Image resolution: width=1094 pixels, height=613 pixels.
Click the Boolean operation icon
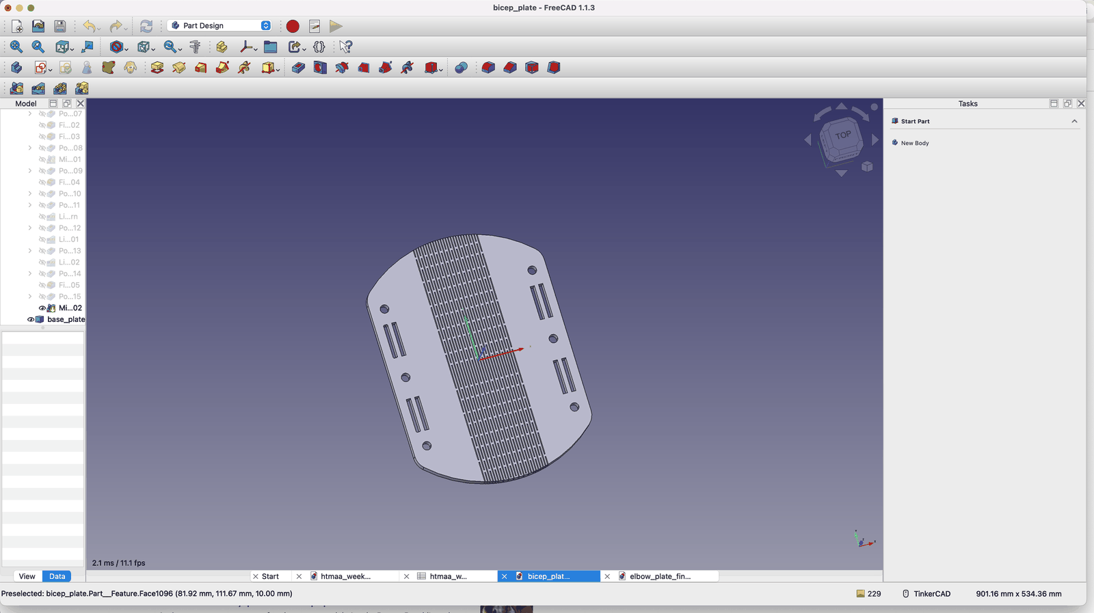[x=461, y=68]
